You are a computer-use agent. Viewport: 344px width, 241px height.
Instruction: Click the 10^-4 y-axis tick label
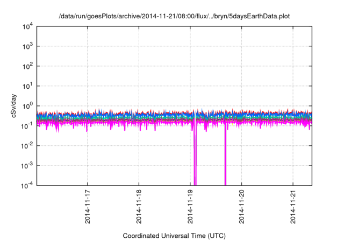27,186
